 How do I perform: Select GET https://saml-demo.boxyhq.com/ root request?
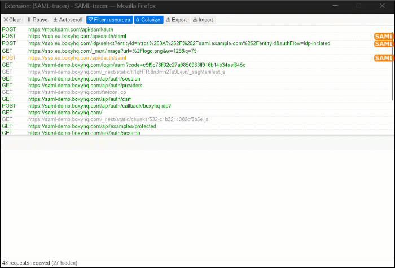[x=196, y=113]
